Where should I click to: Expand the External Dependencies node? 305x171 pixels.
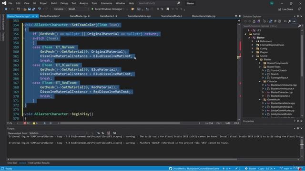(x=252, y=45)
